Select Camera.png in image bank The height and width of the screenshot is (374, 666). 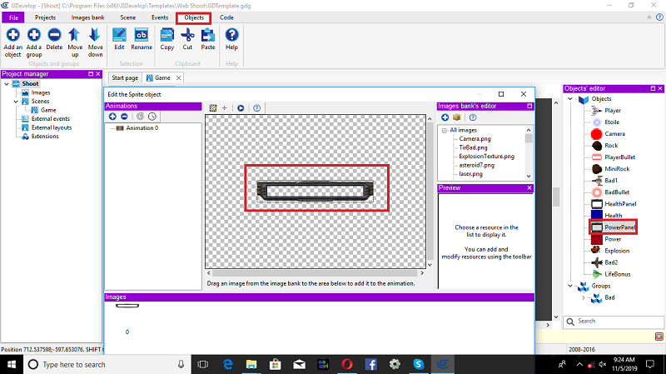475,138
